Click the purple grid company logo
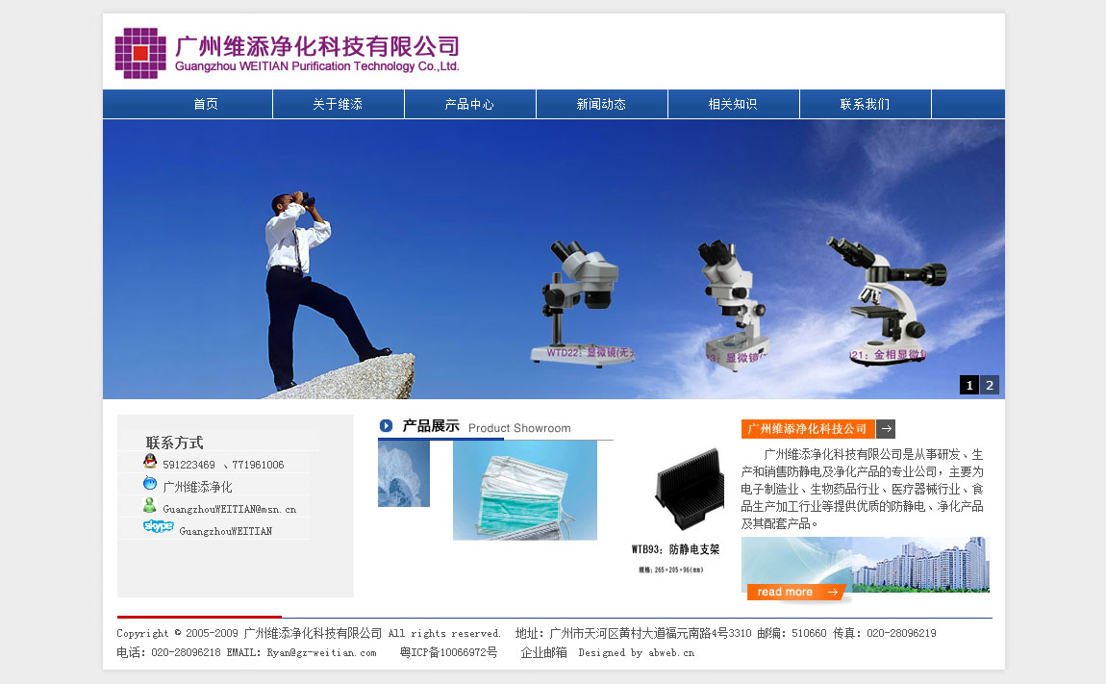Screen dimensions: 1106x684 pos(140,53)
